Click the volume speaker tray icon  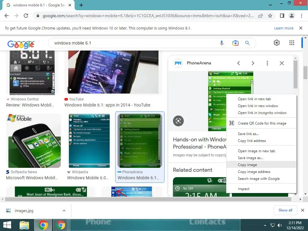click(x=279, y=225)
